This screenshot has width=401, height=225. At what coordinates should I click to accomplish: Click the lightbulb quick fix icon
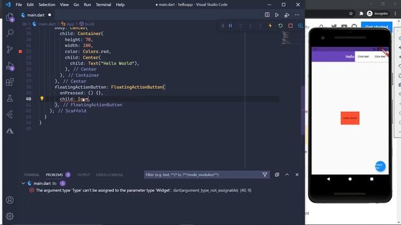coord(42,99)
